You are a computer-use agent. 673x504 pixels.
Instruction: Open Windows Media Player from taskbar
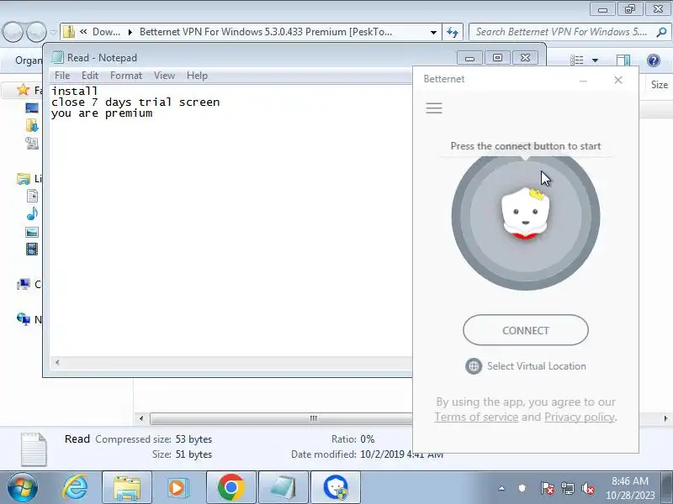pyautogui.click(x=177, y=487)
